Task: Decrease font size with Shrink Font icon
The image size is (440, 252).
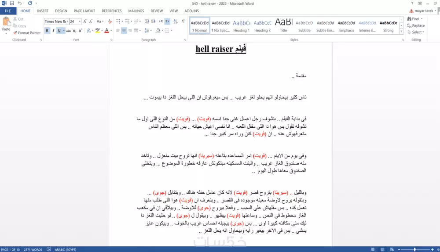Action: point(91,22)
